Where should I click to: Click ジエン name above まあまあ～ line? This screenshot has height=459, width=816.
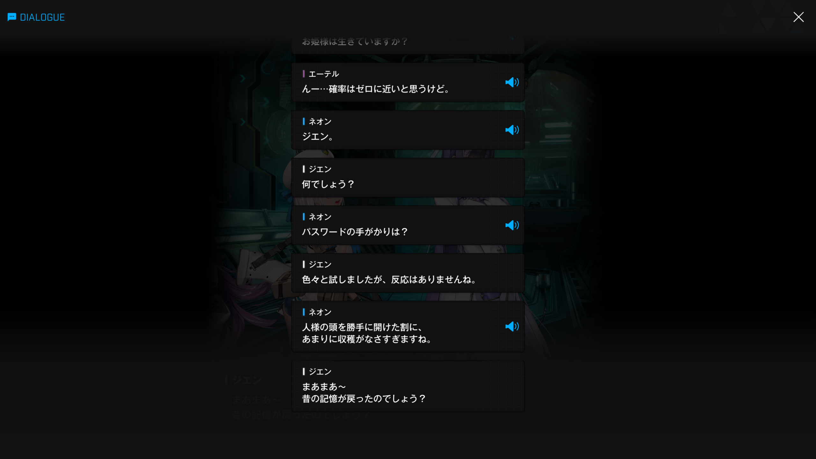(320, 371)
